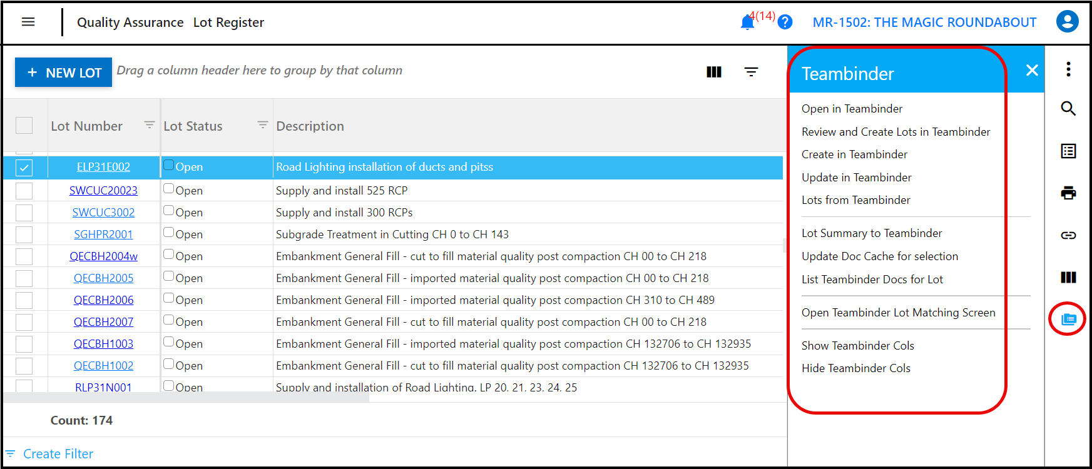This screenshot has height=469, width=1092.
Task: Check the QECBH2005 row checkbox
Action: pos(24,278)
